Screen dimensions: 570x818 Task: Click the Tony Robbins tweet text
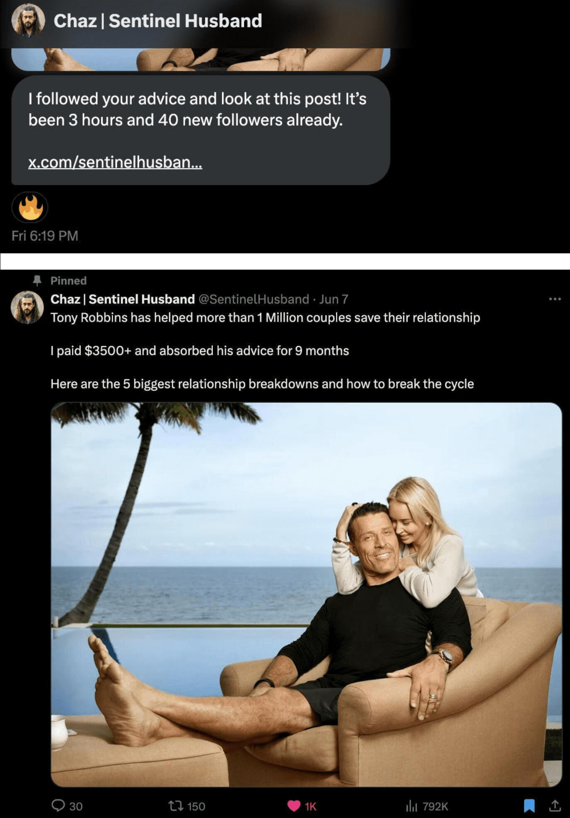pos(265,318)
